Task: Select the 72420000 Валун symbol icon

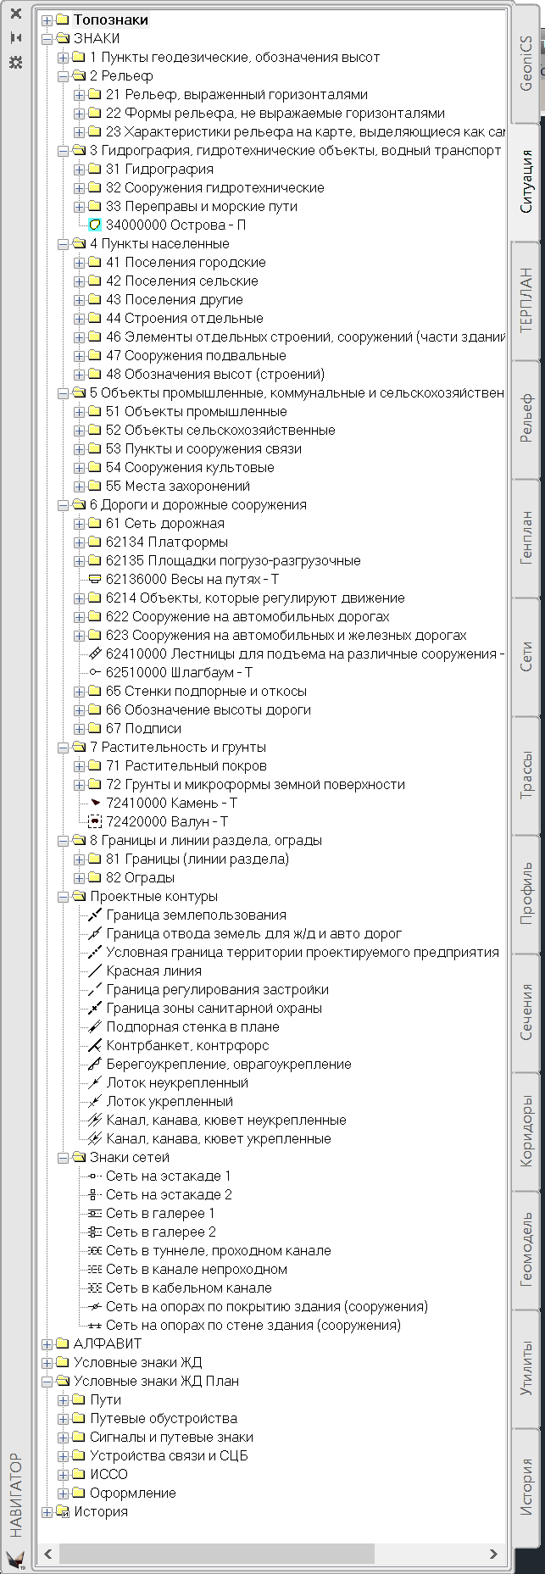Action: tap(95, 822)
